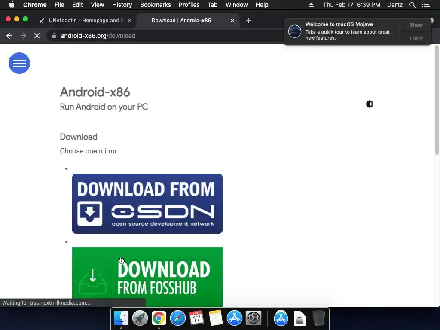Open Notification Center list icon
Image resolution: width=440 pixels, height=330 pixels.
tap(426, 5)
